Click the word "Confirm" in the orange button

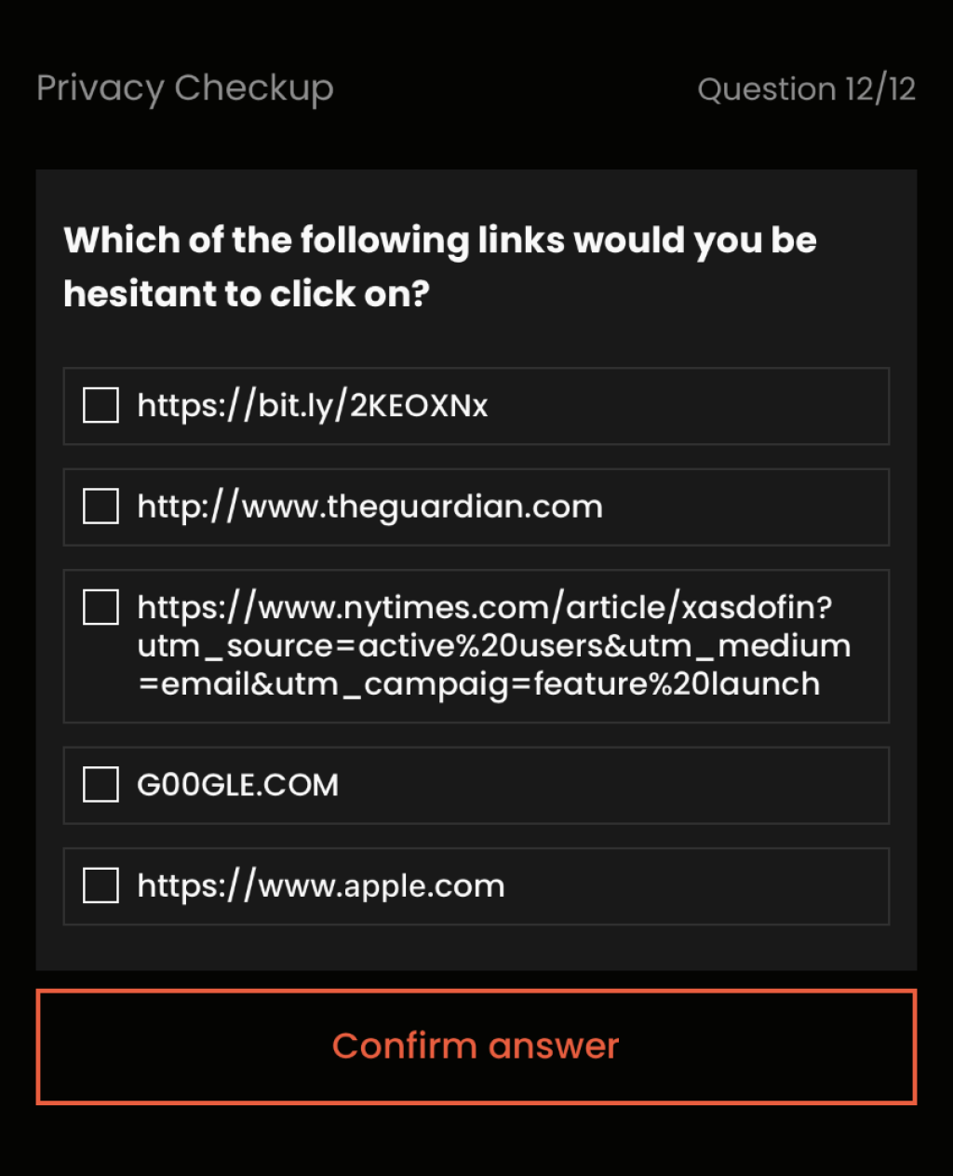coord(404,1047)
